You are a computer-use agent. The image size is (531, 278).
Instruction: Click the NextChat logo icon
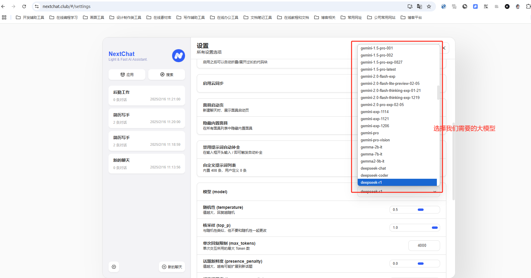[x=178, y=56]
